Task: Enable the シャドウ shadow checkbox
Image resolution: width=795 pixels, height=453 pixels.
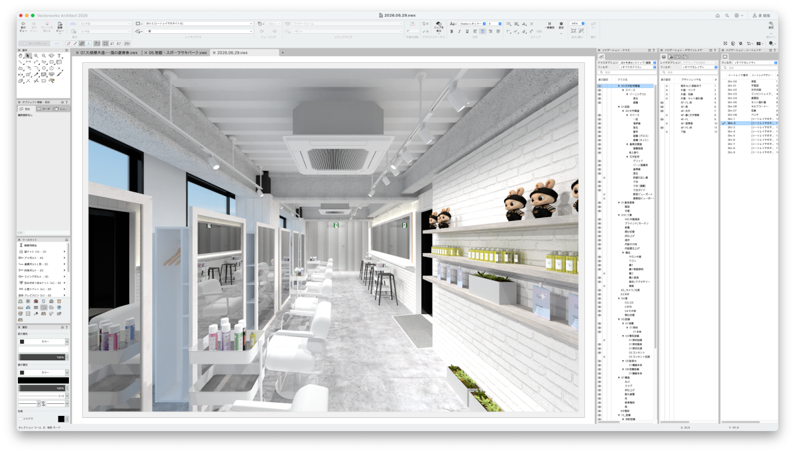Action: tap(21, 419)
